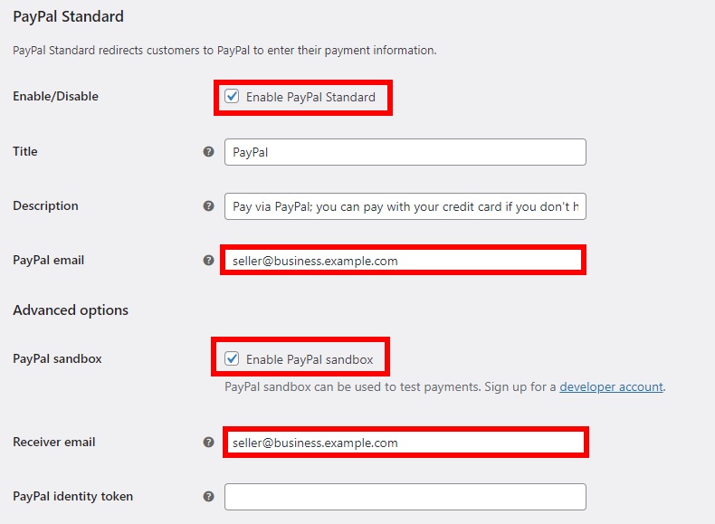Click the help icon beside Title field

(x=209, y=152)
